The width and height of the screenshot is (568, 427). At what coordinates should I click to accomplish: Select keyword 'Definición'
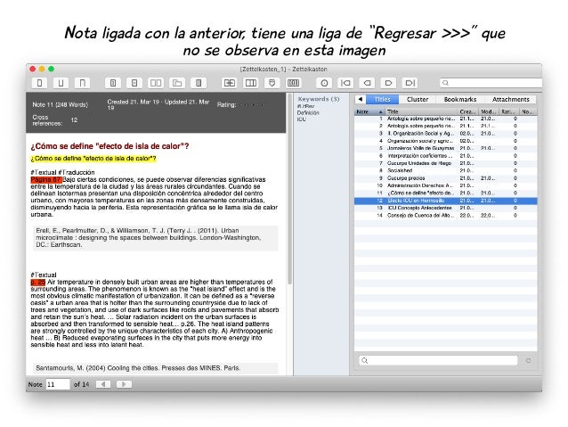[308, 113]
